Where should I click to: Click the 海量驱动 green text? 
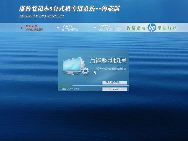coord(136,28)
